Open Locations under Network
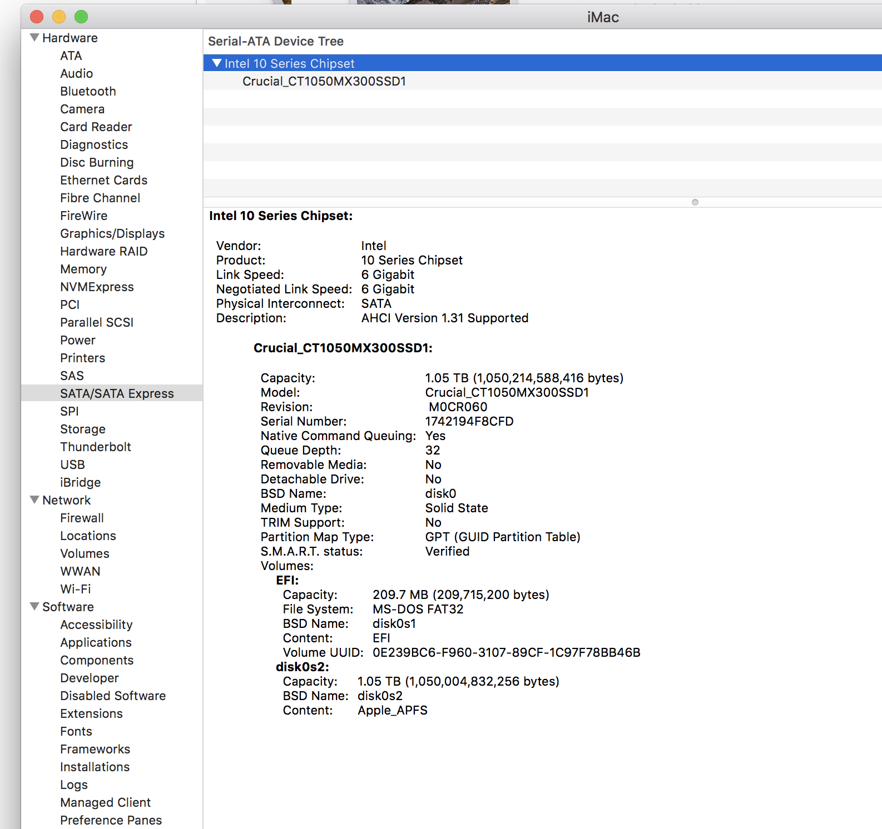The height and width of the screenshot is (829, 882). point(88,536)
